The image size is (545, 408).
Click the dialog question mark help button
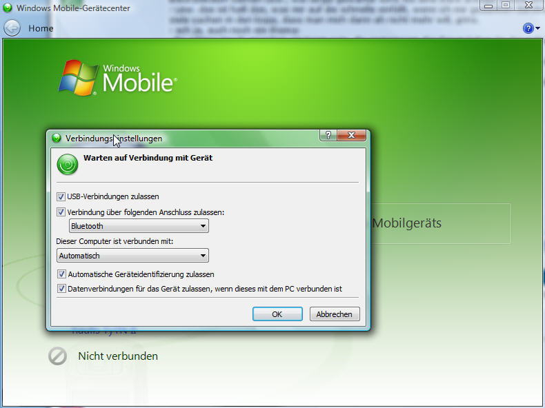328,135
